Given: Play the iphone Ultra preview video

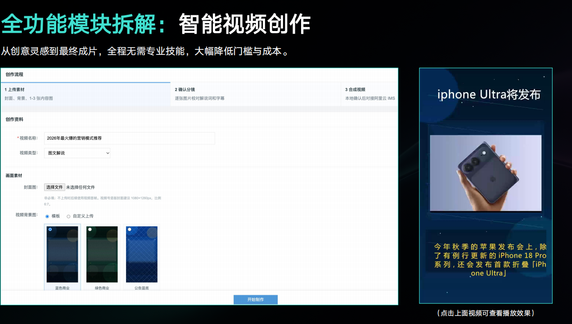Looking at the screenshot, I should [x=486, y=186].
